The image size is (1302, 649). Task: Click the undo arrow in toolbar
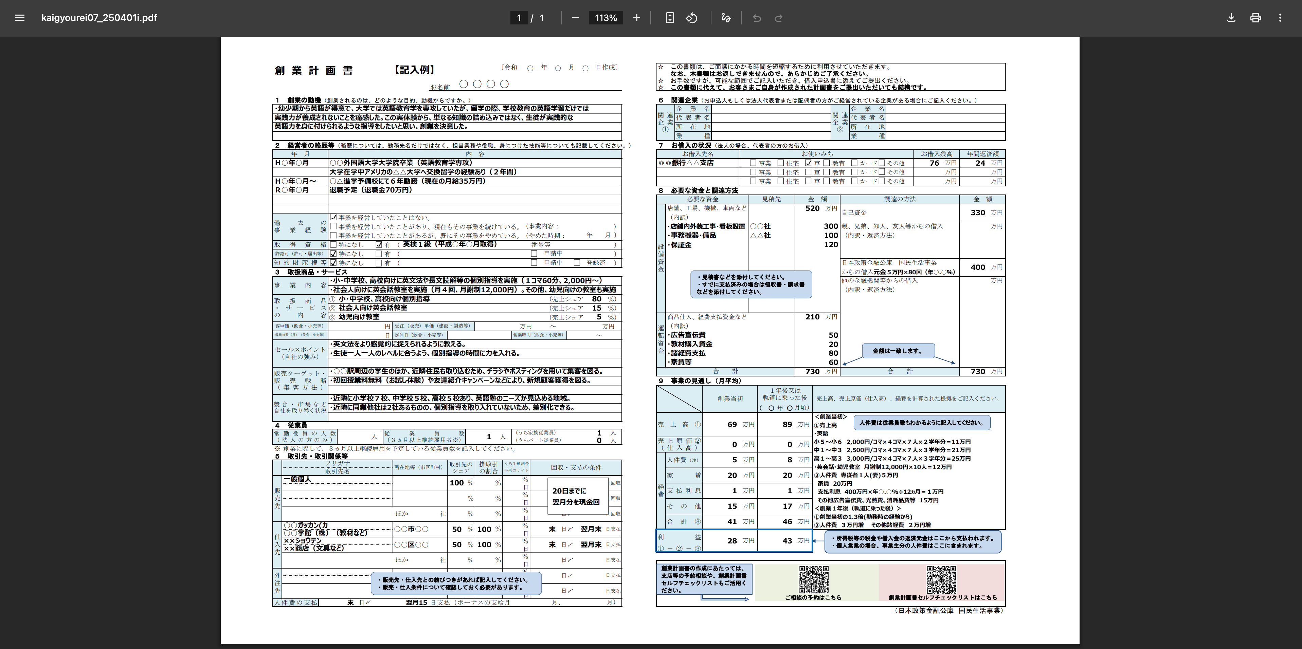757,18
